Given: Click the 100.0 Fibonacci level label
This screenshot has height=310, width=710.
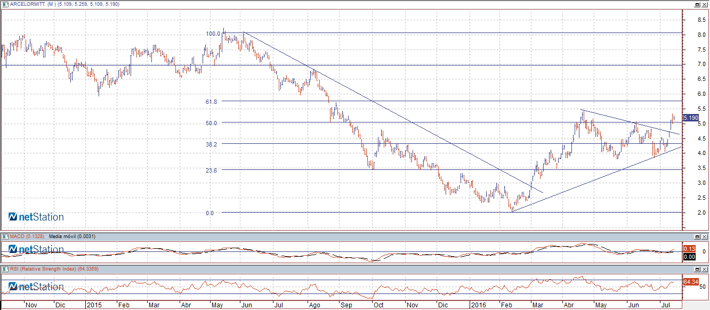Looking at the screenshot, I should pos(213,34).
